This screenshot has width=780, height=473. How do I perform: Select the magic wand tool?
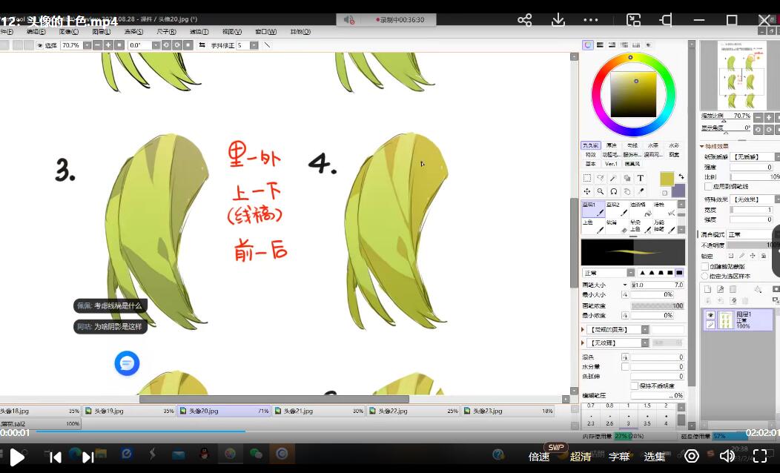coord(614,178)
